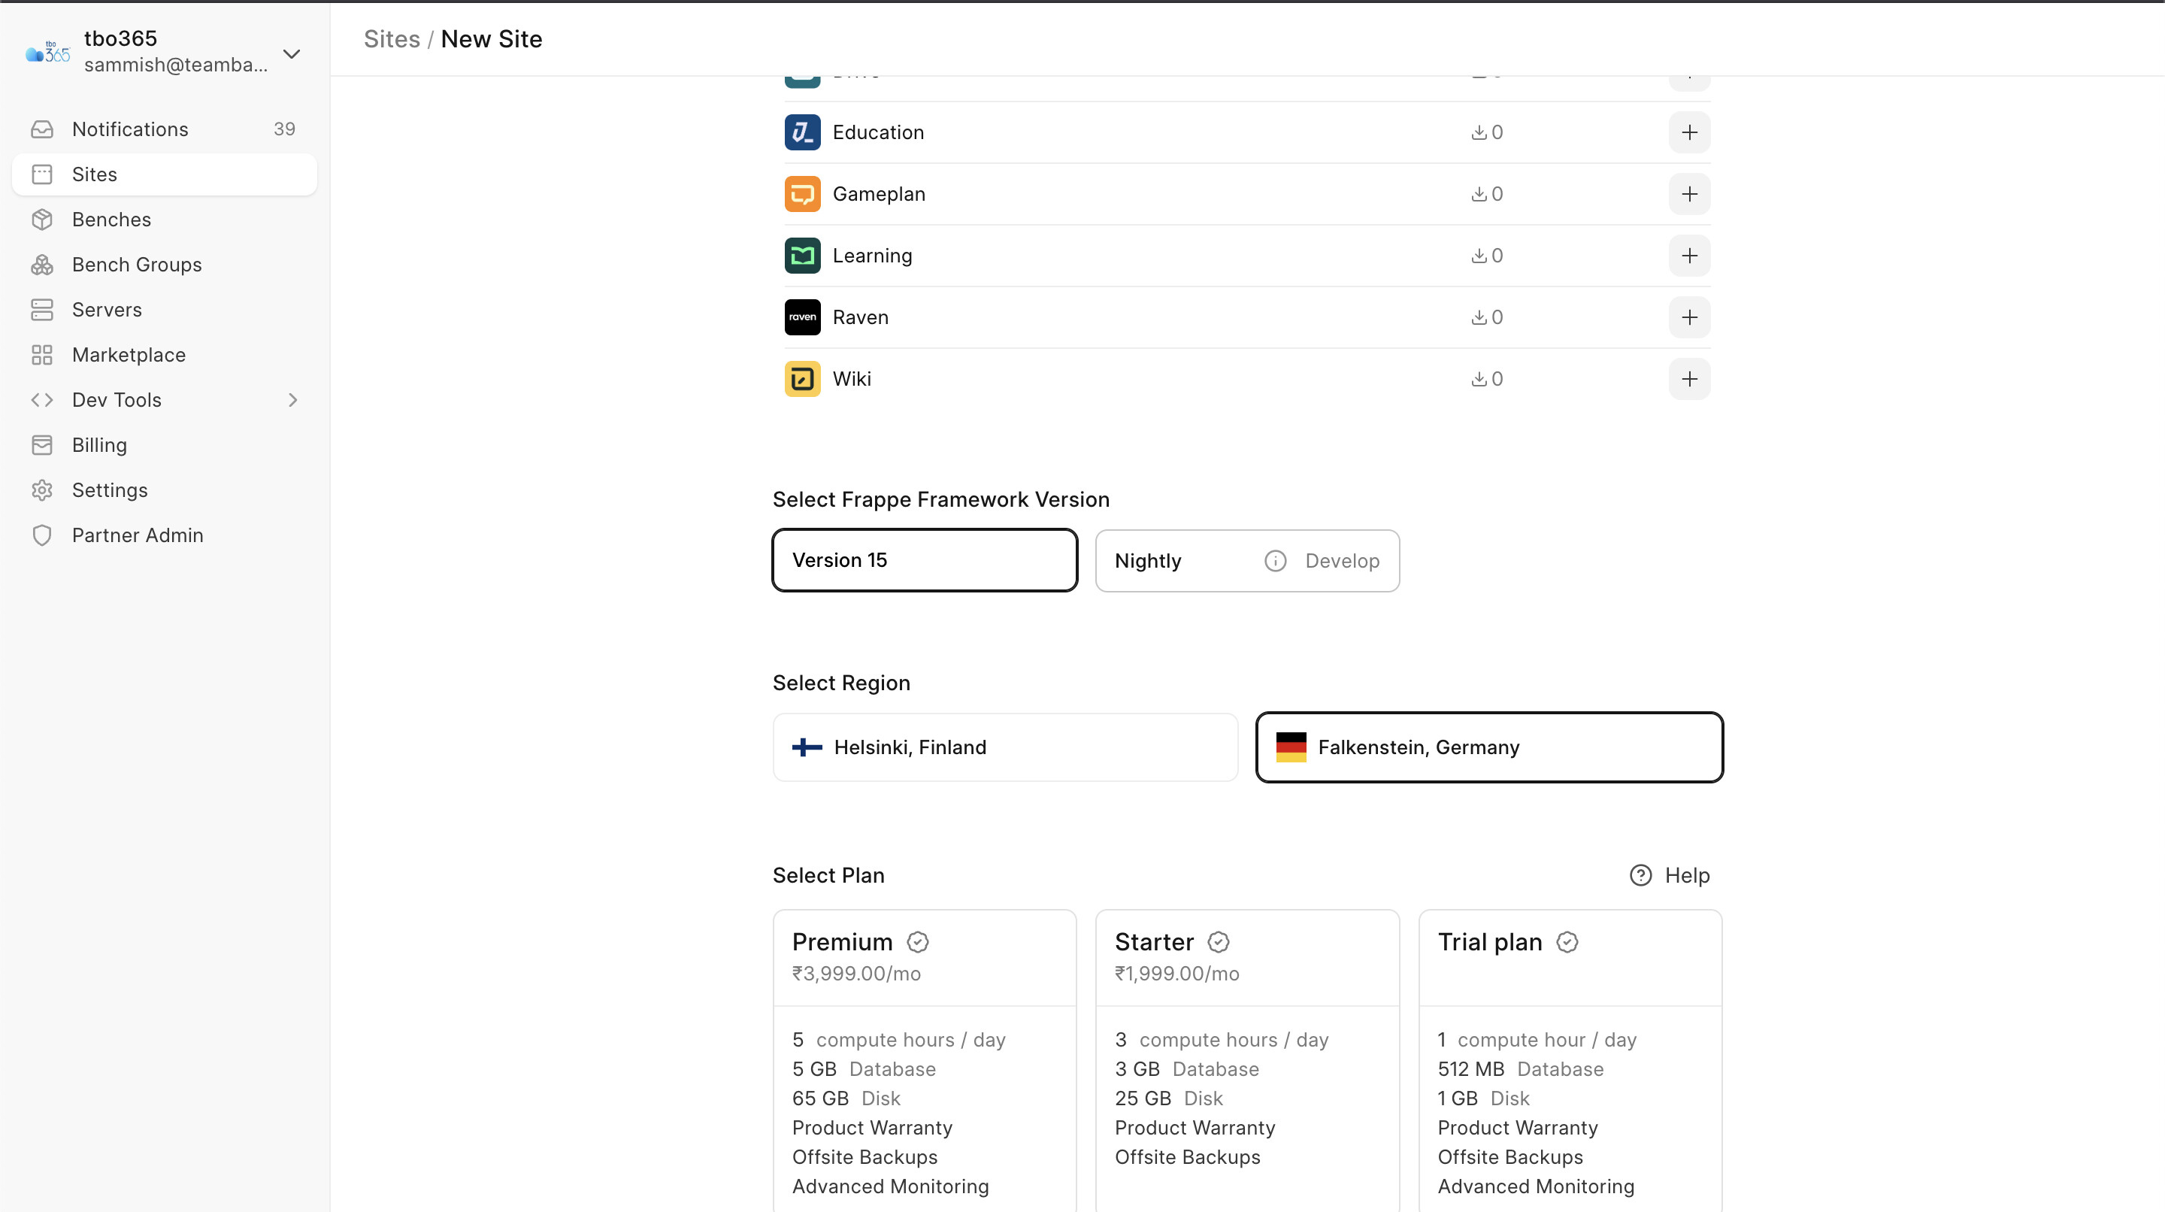Select the Starter plan card
Screen dimensions: 2165x1212
[1247, 1061]
